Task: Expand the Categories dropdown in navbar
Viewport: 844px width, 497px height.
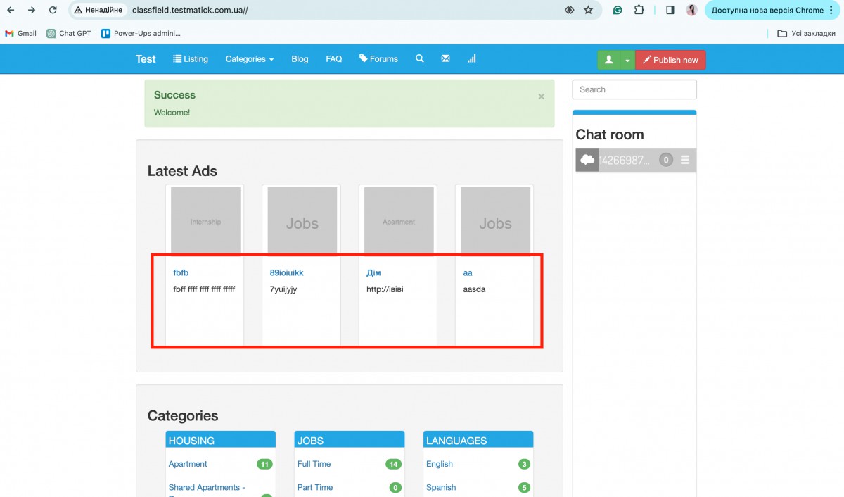Action: pos(249,59)
